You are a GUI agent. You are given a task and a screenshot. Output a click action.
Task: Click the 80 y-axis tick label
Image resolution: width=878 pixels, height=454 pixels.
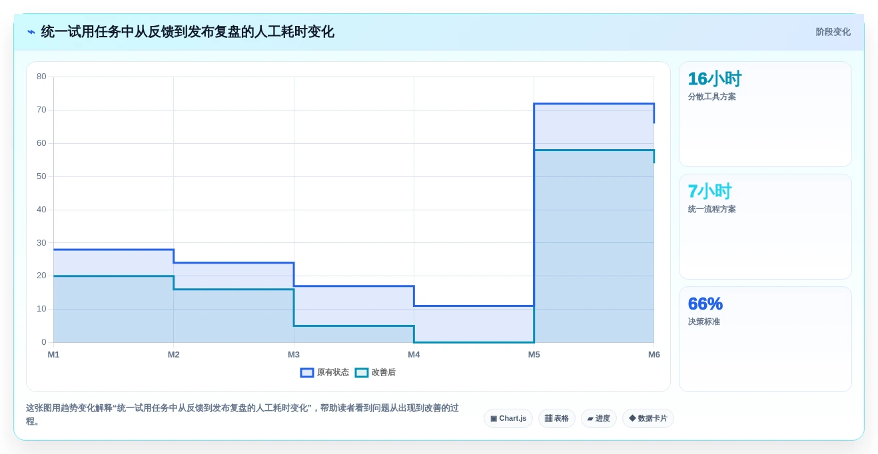[x=41, y=77]
